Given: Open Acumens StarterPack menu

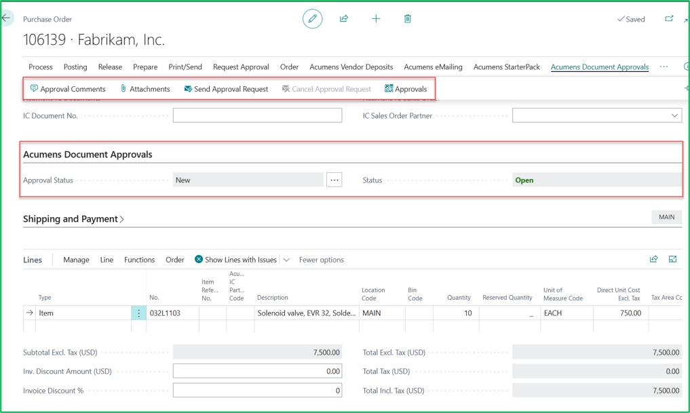Looking at the screenshot, I should tap(507, 67).
